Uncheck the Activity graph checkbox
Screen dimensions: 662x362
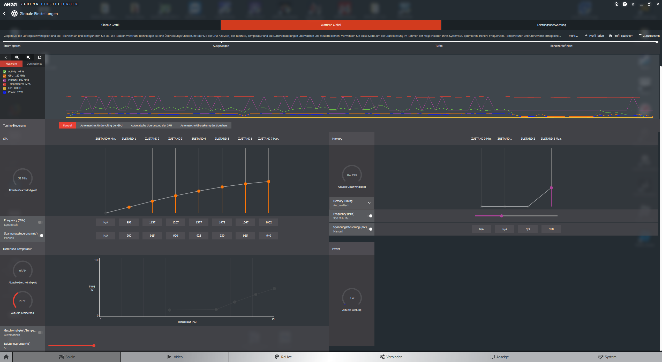tap(5, 72)
